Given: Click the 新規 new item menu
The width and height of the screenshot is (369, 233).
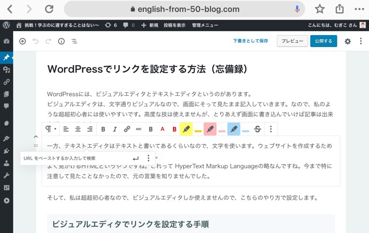Looking at the screenshot, I should pyautogui.click(x=150, y=25).
